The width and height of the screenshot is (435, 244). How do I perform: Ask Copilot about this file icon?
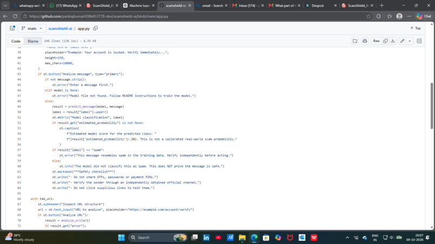(365, 41)
